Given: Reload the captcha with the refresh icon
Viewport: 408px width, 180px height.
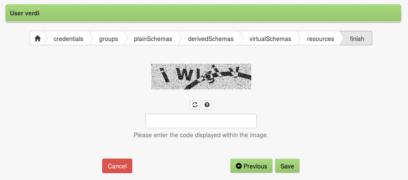Looking at the screenshot, I should tap(195, 105).
